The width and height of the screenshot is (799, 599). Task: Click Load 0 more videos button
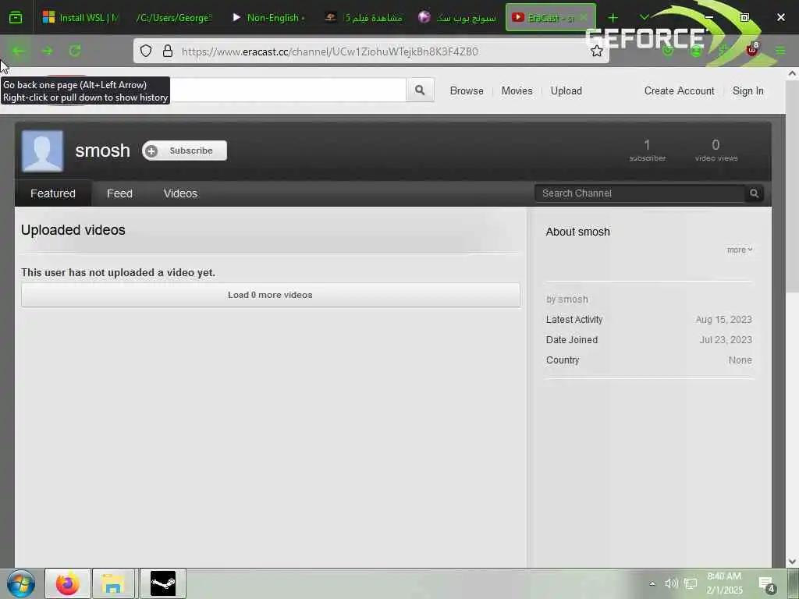271,295
